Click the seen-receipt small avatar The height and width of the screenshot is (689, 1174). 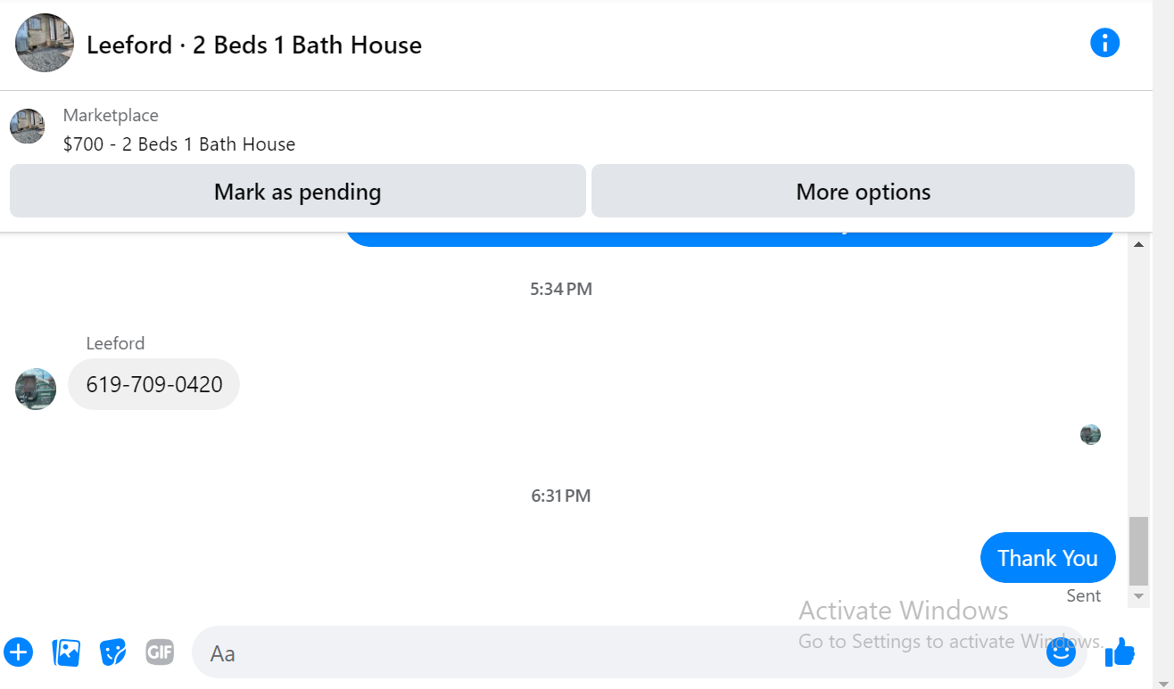(x=1090, y=435)
